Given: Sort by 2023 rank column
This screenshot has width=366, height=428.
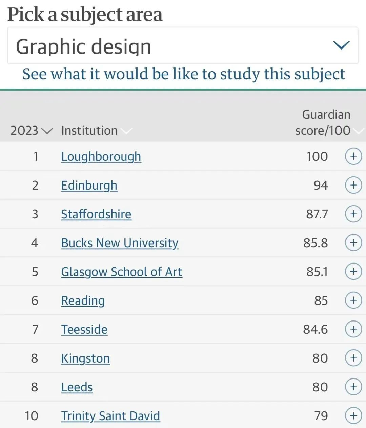Looking at the screenshot, I should 31,131.
